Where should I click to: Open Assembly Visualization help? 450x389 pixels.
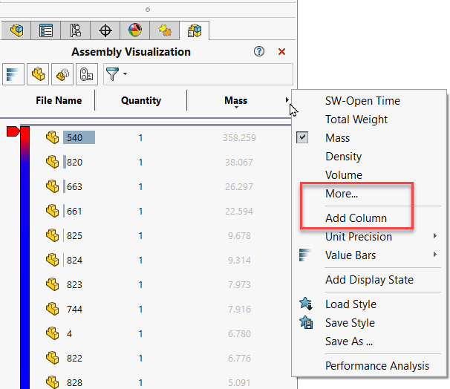tap(259, 52)
